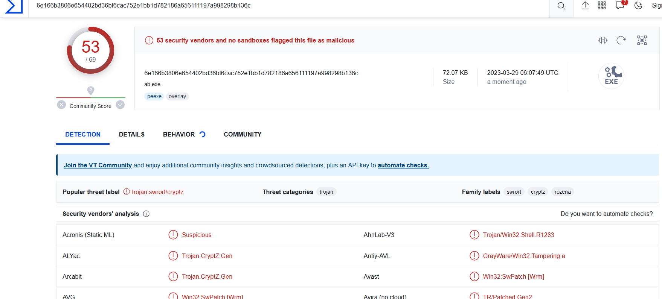The width and height of the screenshot is (662, 299).
Task: Open the notifications comment icon
Action: coord(620,5)
